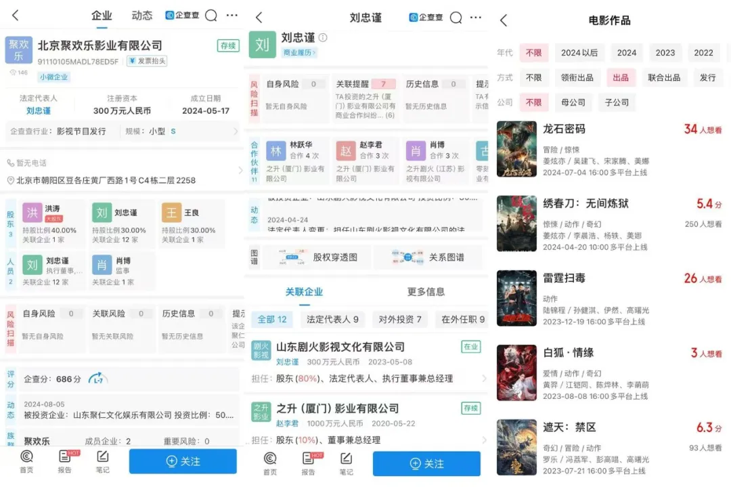Filter by 全部 12 related companies
The width and height of the screenshot is (731, 487).
[x=272, y=320]
